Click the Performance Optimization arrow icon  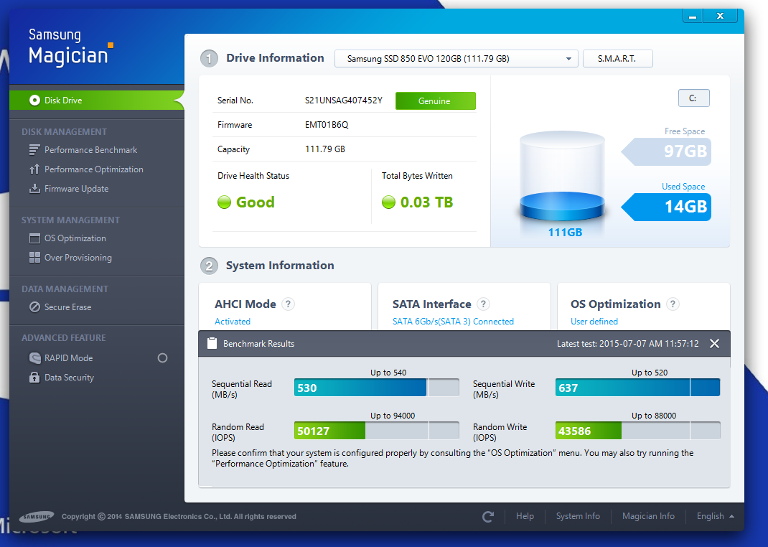[x=34, y=169]
